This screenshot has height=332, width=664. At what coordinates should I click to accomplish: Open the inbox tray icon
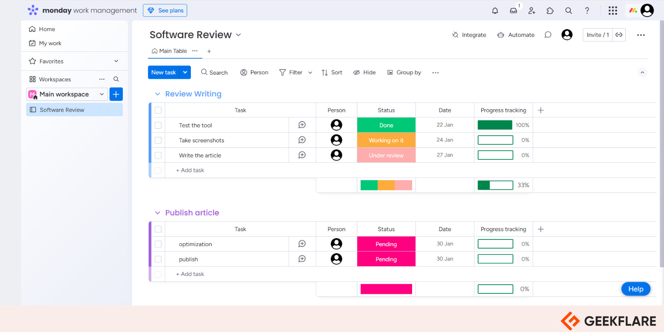click(x=513, y=11)
